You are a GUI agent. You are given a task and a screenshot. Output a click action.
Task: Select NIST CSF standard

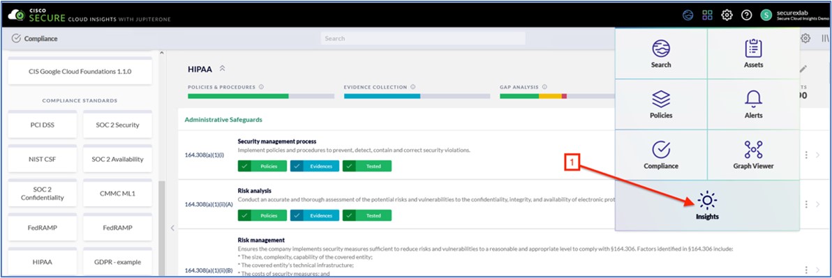[x=43, y=159]
